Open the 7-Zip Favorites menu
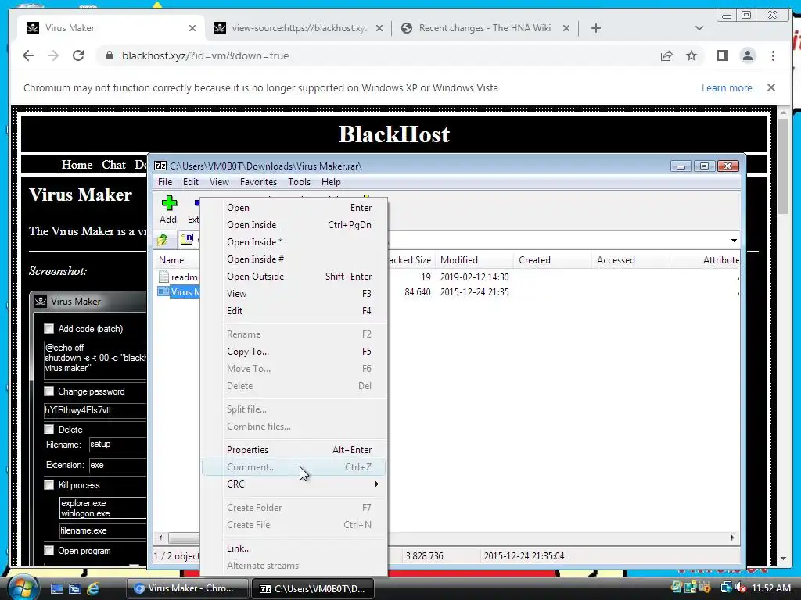 click(258, 182)
